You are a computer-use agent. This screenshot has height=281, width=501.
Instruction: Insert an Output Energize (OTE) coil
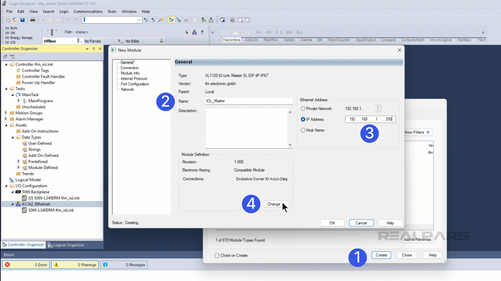coord(279,32)
